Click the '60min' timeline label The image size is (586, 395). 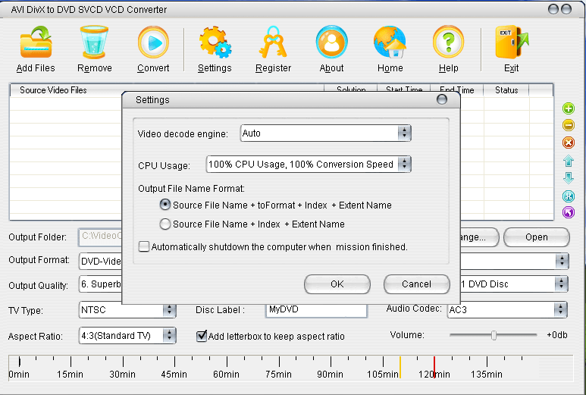[226, 374]
